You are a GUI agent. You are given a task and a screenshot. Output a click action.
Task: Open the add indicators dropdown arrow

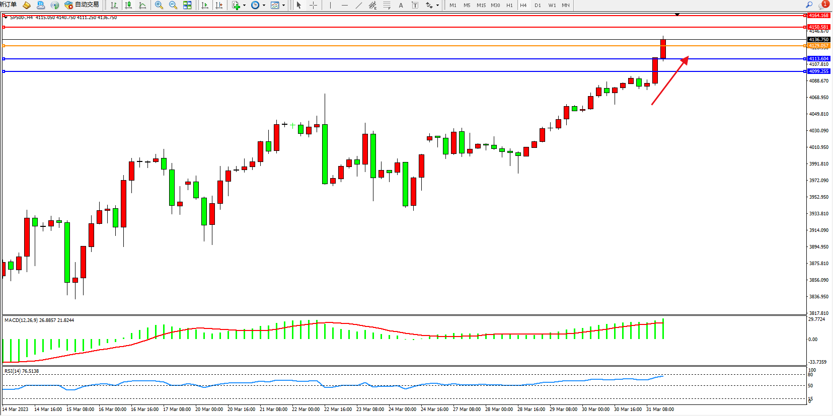pos(245,5)
